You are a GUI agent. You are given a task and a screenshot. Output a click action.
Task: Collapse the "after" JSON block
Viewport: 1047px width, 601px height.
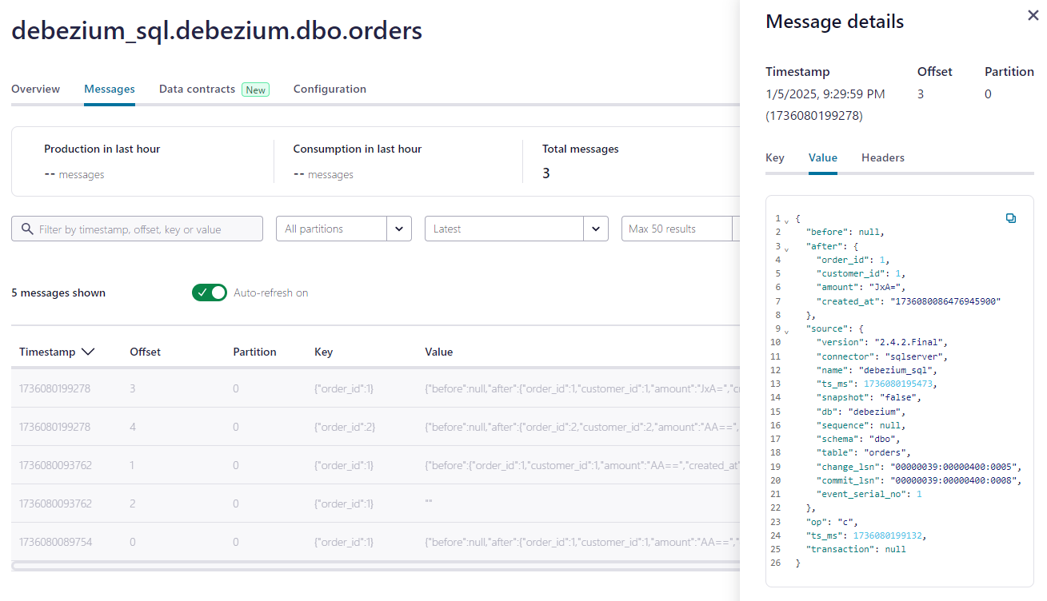click(787, 248)
